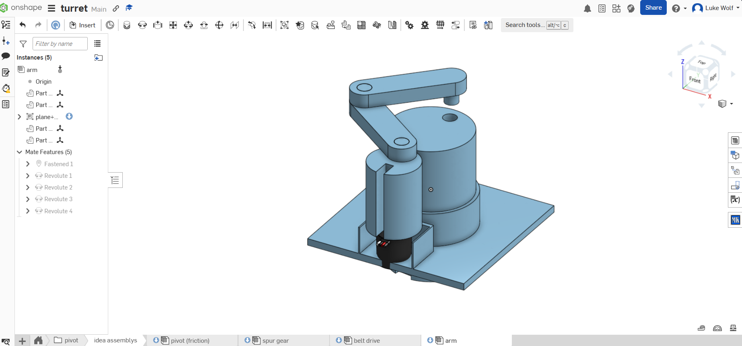Select the gear relation tool
Image resolution: width=742 pixels, height=346 pixels.
409,25
